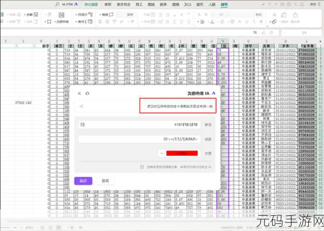
Task: Toggle Italic formatting in the ribbon
Action: [254, 22]
